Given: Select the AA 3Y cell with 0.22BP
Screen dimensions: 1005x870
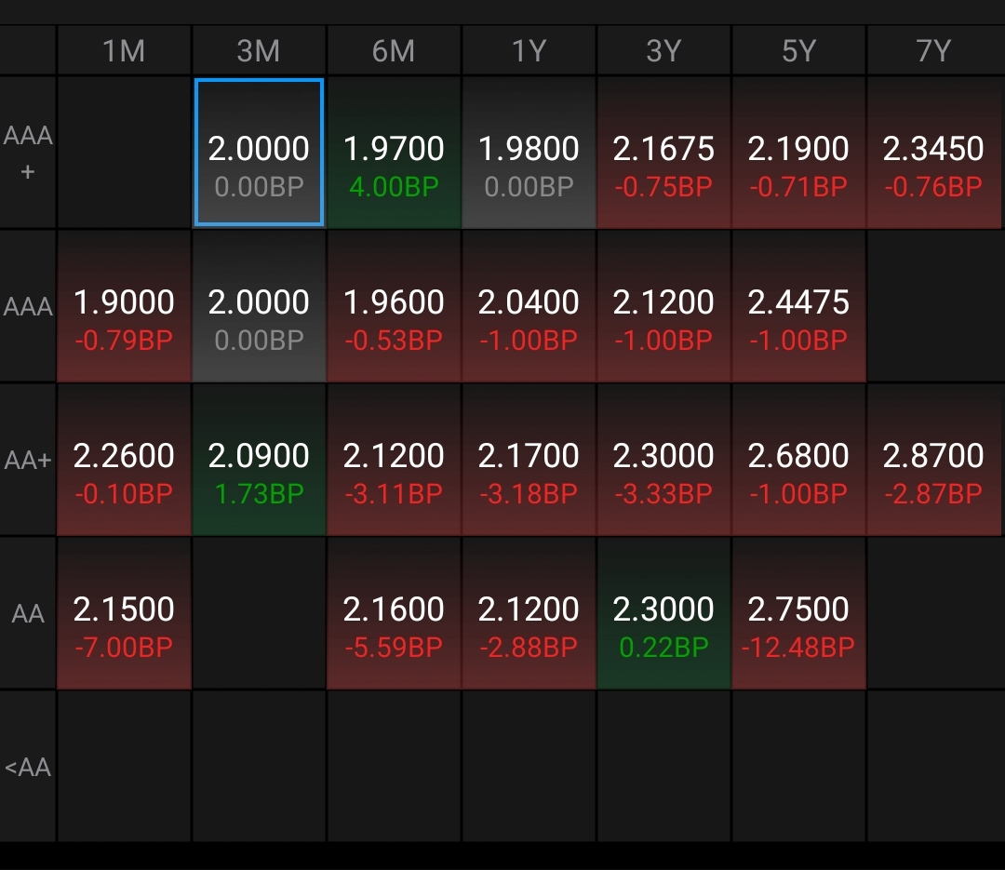Looking at the screenshot, I should pos(663,613).
